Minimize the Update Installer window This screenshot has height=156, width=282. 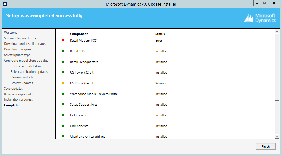[x=257, y=3]
